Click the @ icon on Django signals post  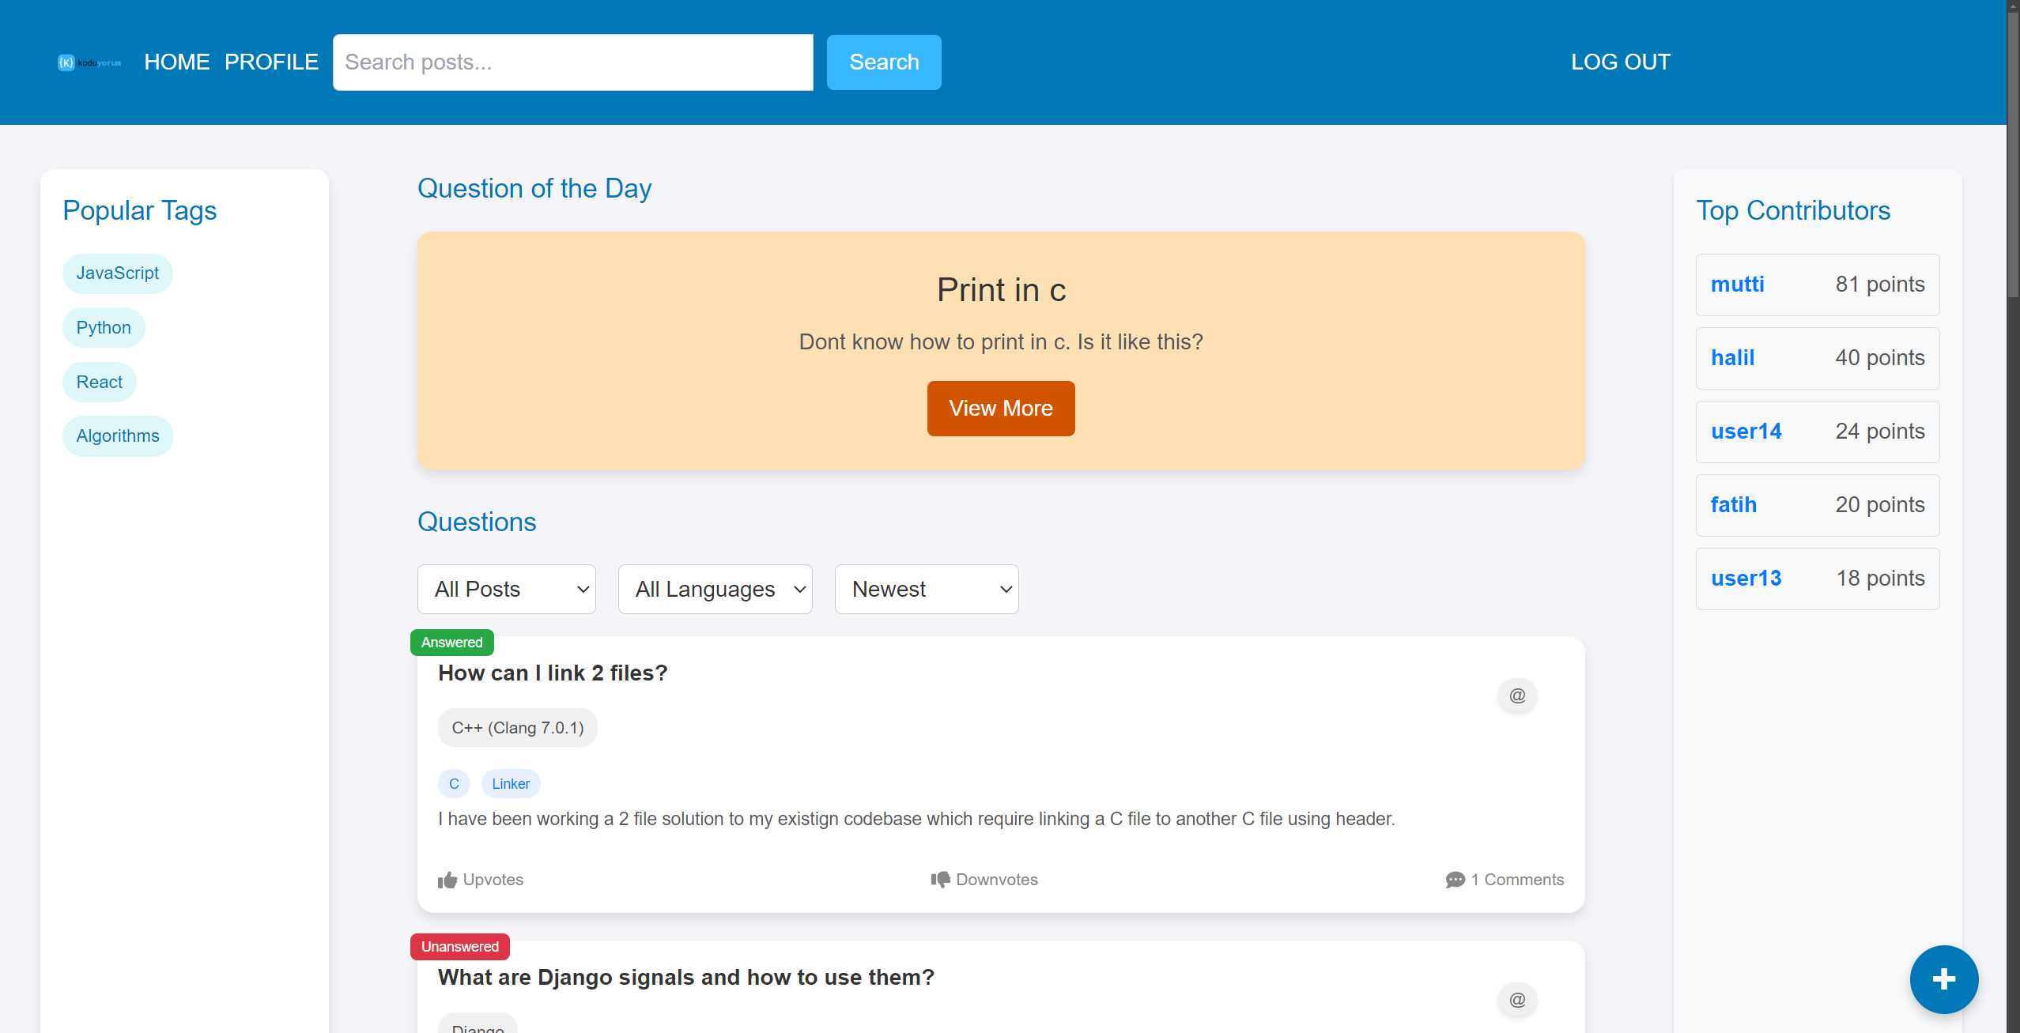tap(1517, 1000)
